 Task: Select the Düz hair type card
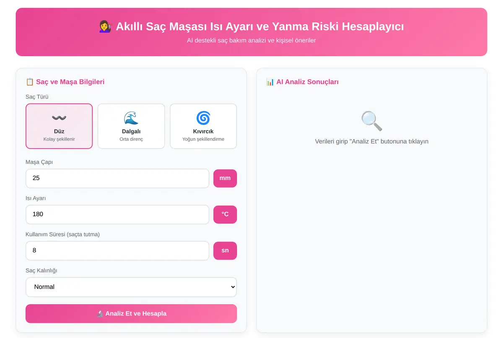point(59,126)
